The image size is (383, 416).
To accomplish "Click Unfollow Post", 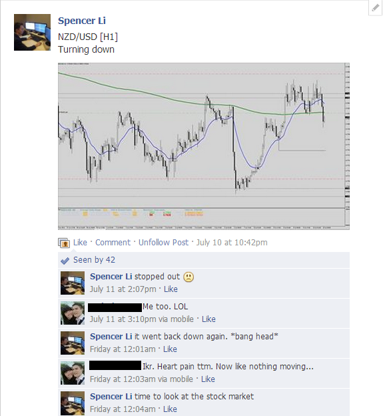I will (x=164, y=243).
